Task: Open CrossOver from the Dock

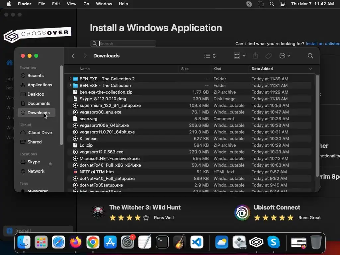Action: pyautogui.click(x=256, y=242)
